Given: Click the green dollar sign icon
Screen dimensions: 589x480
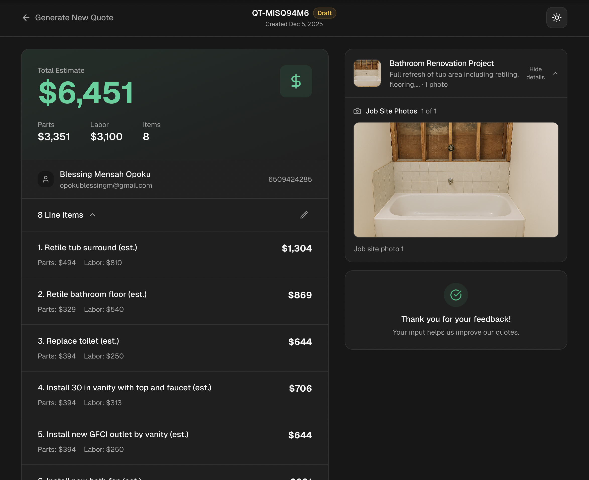Looking at the screenshot, I should click(x=296, y=81).
